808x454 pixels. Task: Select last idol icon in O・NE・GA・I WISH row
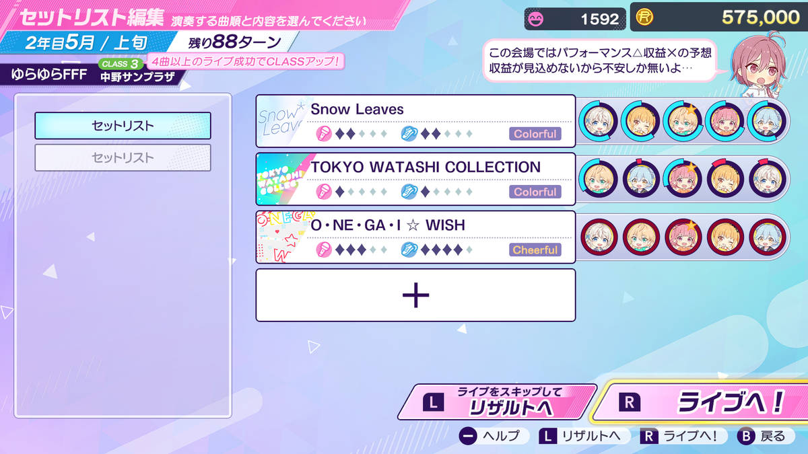tap(767, 237)
